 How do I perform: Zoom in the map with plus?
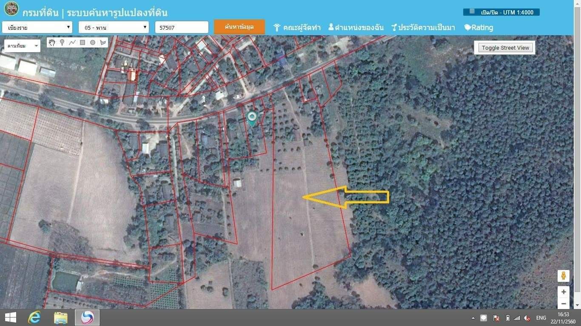[564, 292]
